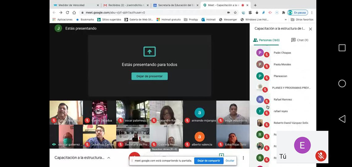Close the Recibidos Gmail tab
The image size is (352, 167).
coord(147,5)
